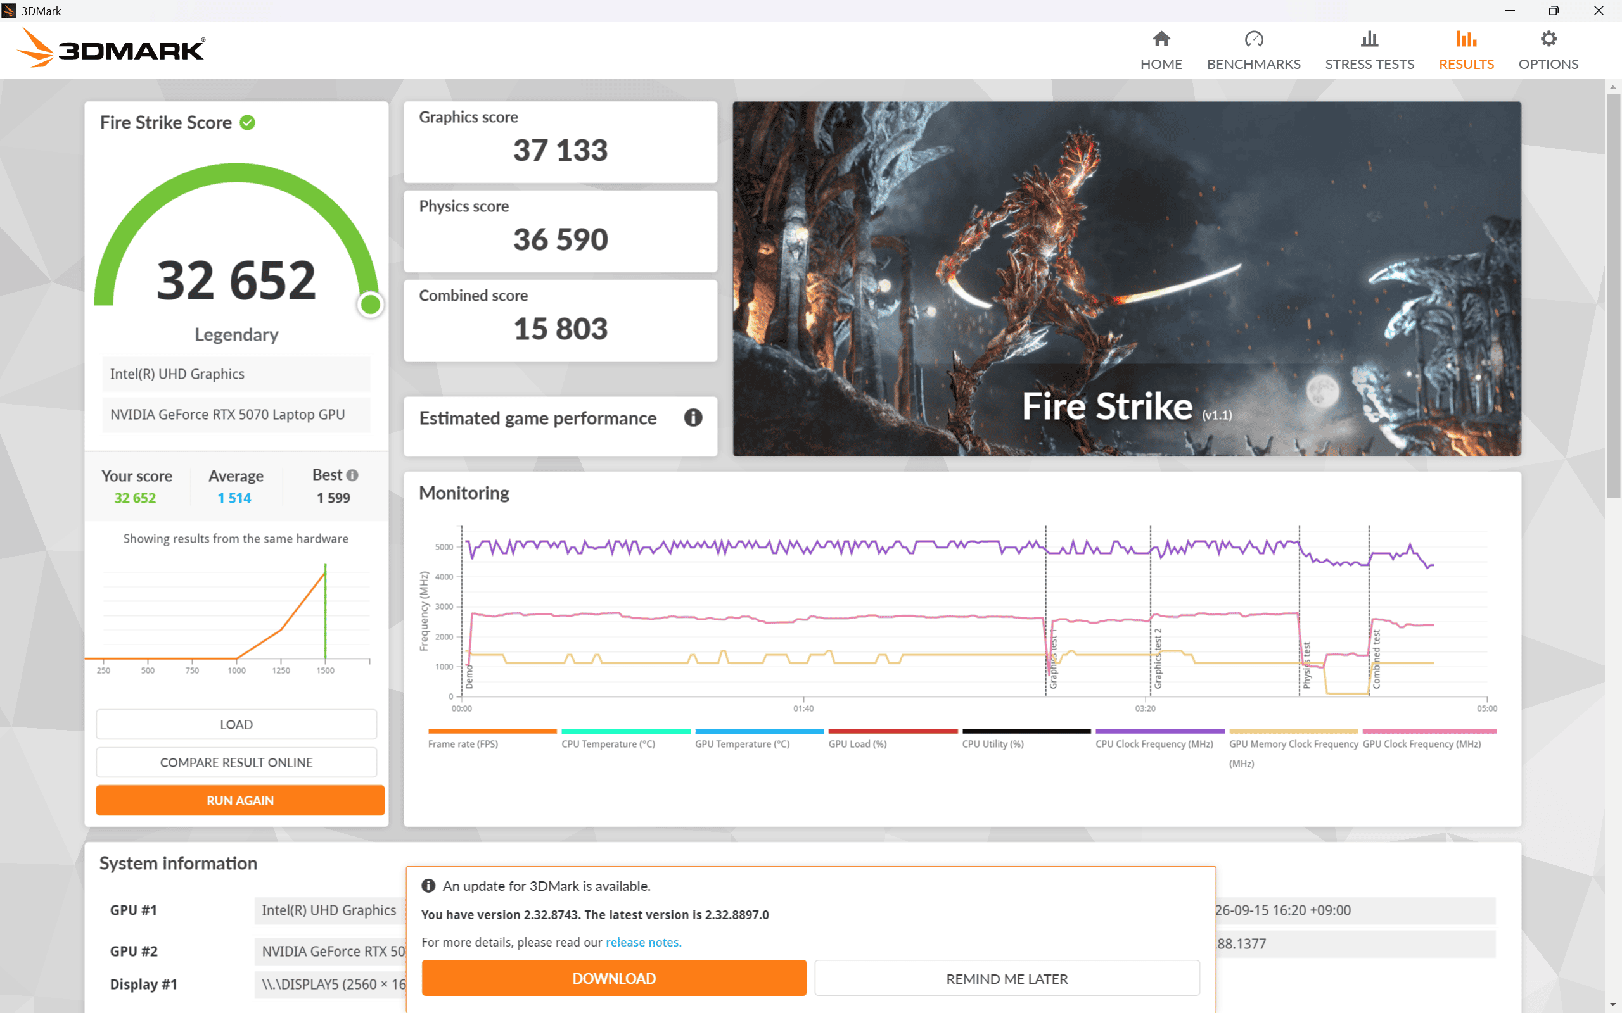Select the Results tab

[1466, 50]
